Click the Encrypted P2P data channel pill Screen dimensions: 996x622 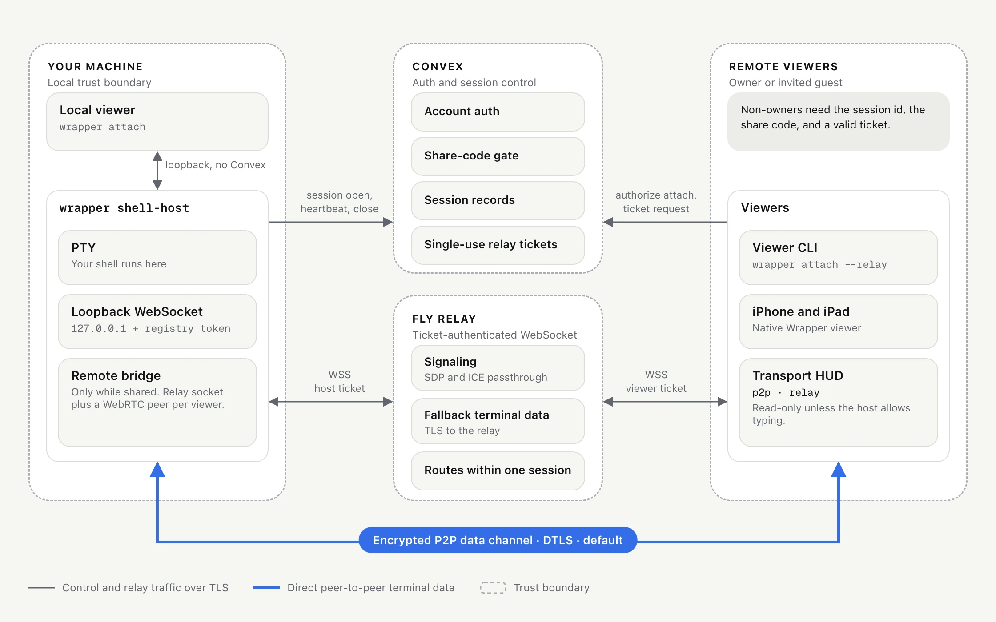point(498,540)
